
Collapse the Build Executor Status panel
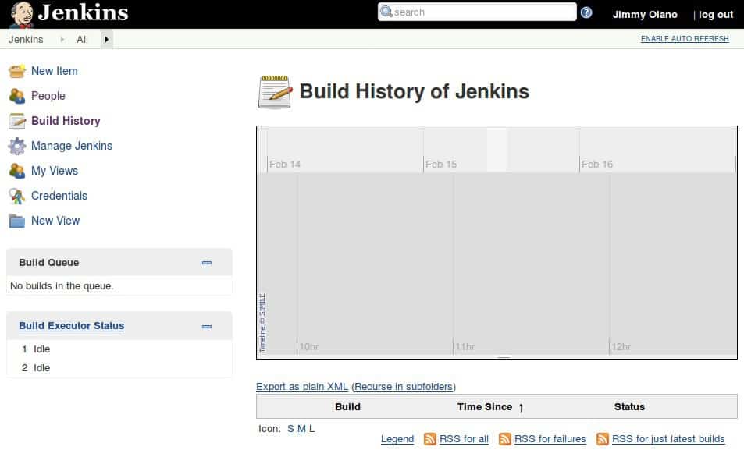[207, 327]
